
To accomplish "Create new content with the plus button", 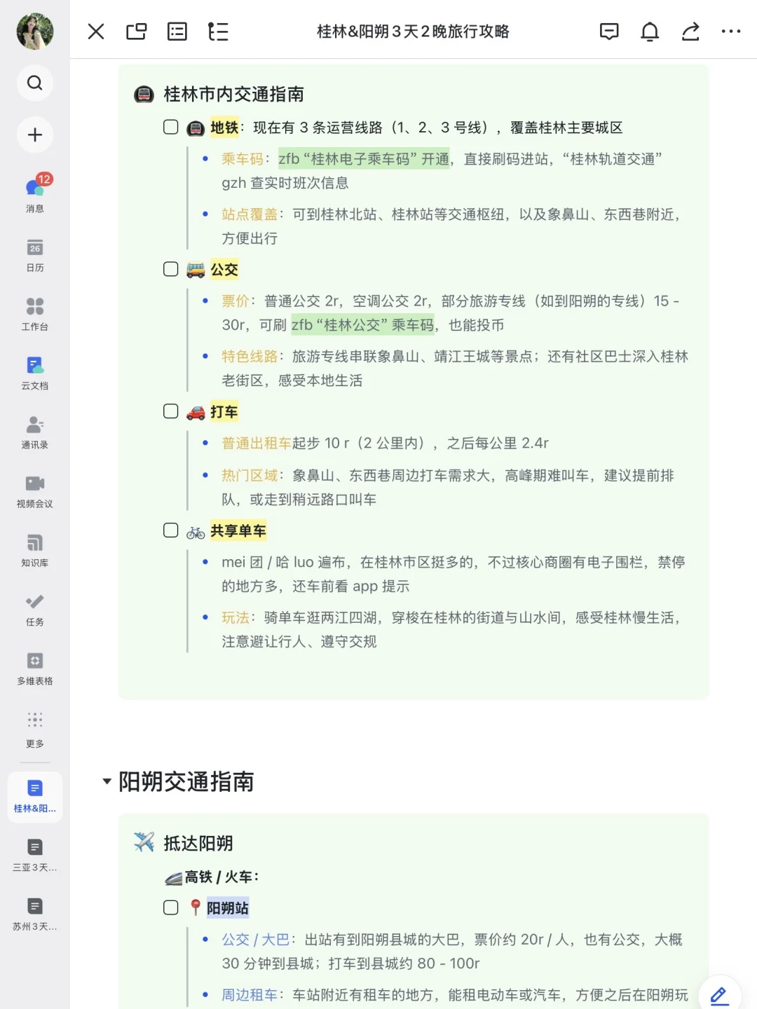I will point(34,135).
